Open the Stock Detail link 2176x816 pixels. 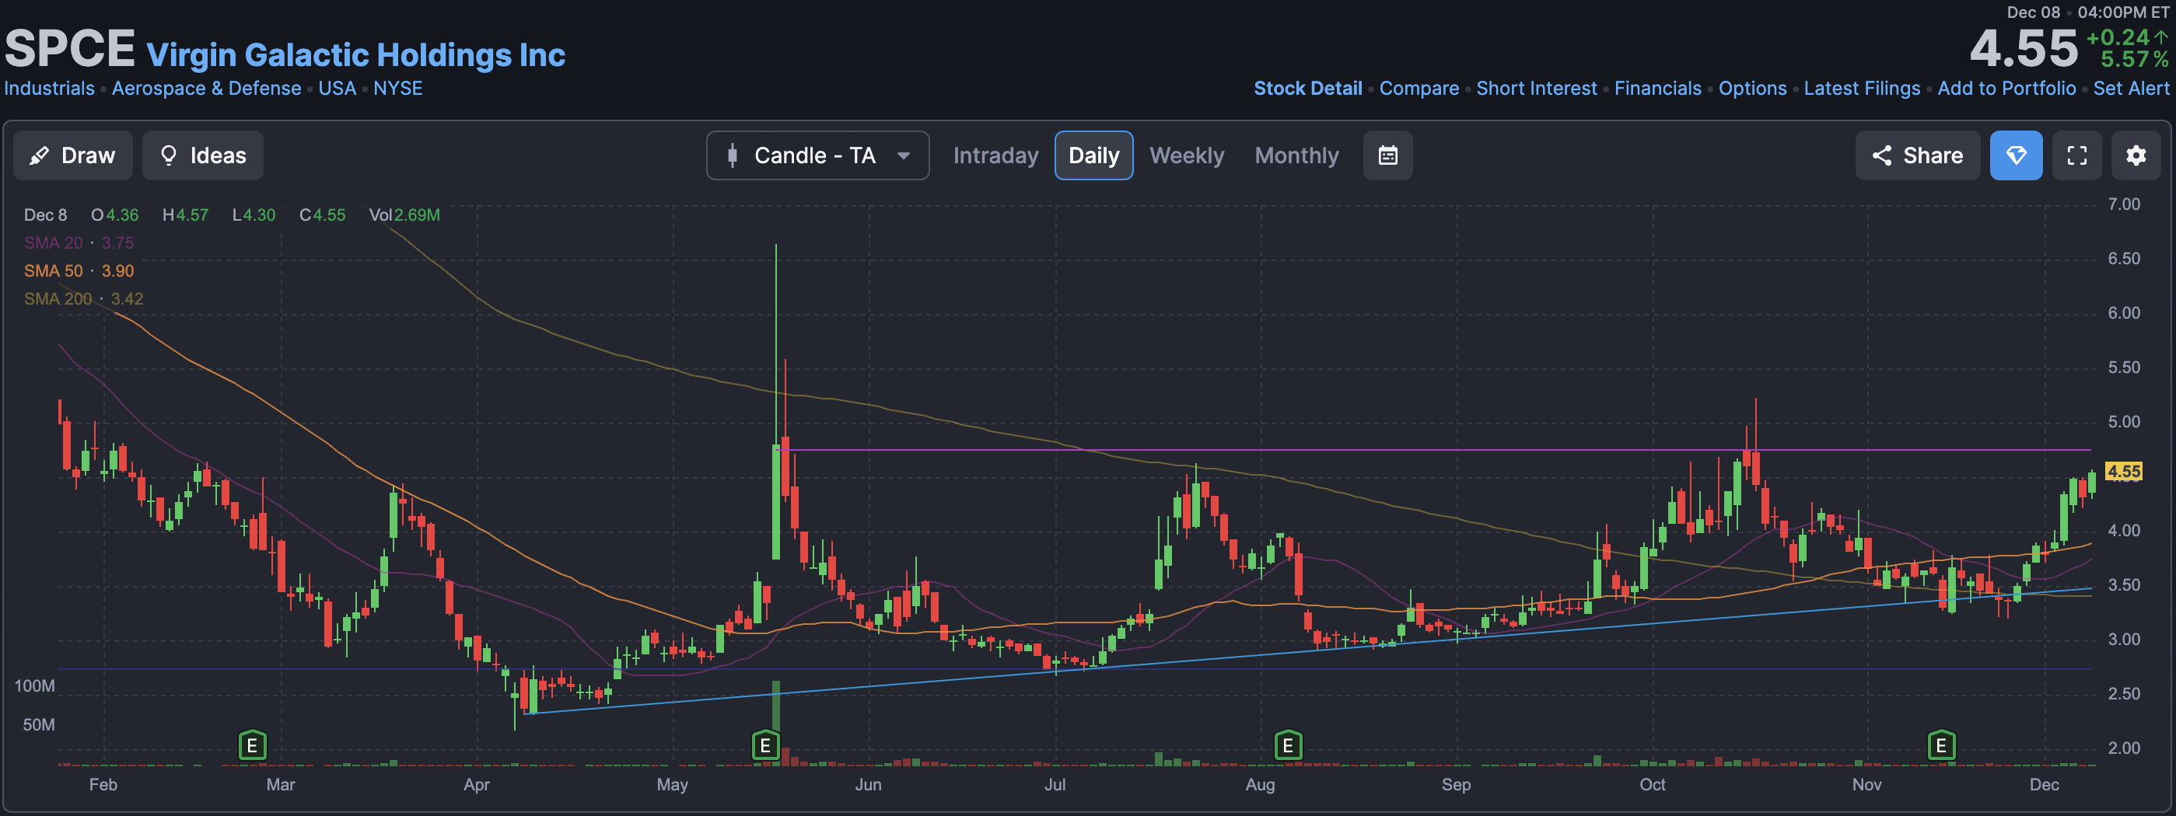pos(1307,88)
